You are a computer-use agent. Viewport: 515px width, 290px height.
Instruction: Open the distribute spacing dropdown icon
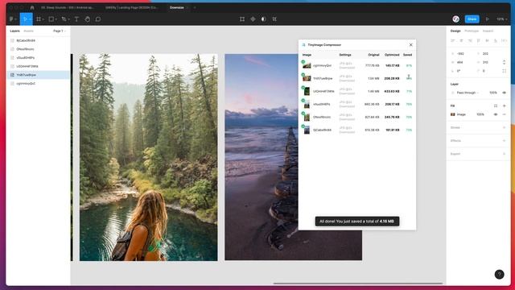pos(504,40)
